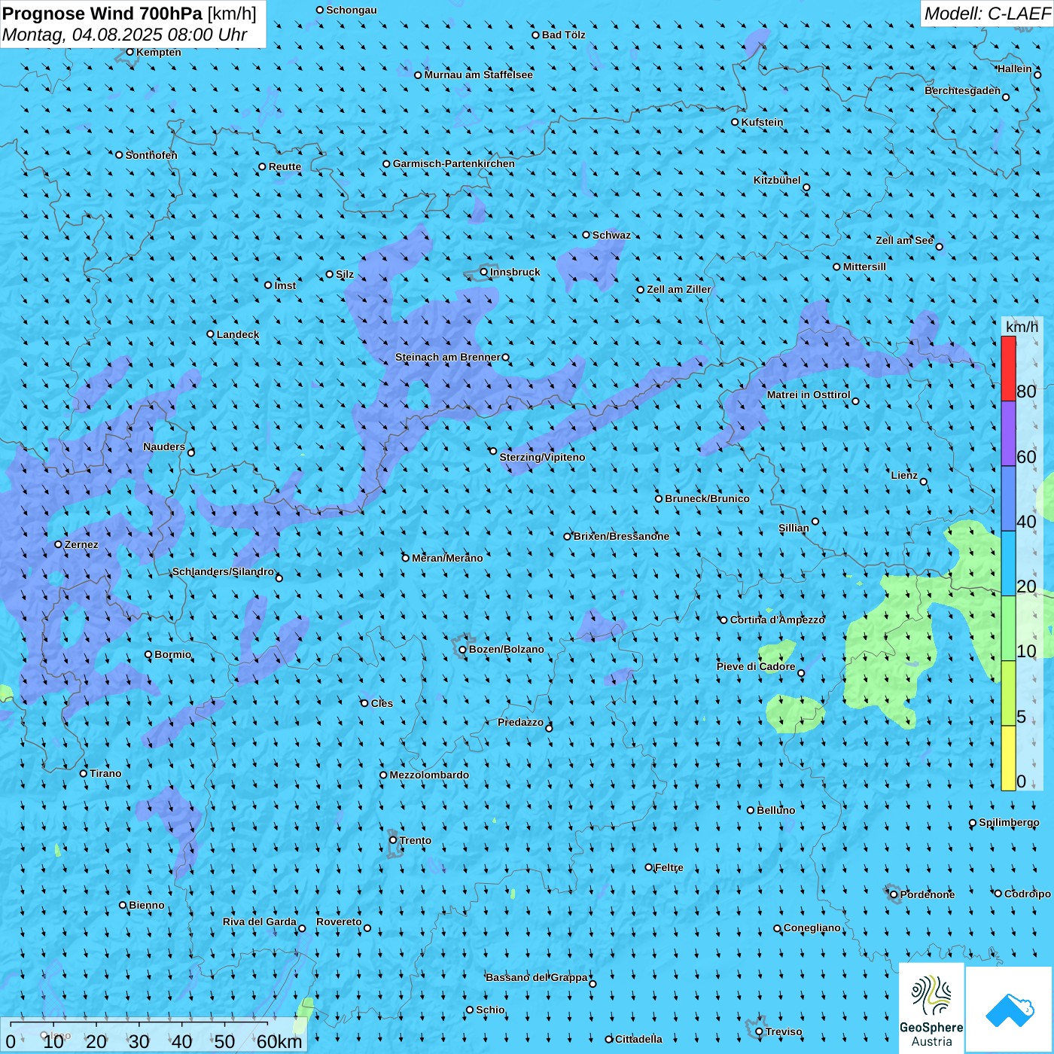Click the Treviso city marker
This screenshot has width=1054, height=1054.
[759, 1031]
